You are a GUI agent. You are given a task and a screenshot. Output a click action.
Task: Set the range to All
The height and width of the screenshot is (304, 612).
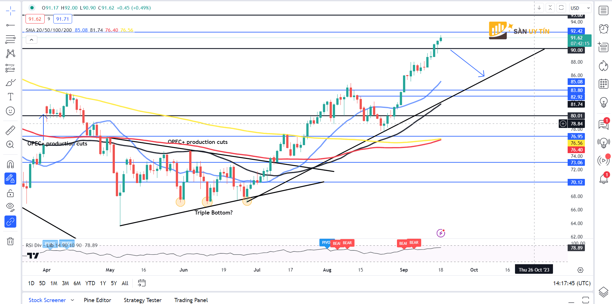tap(125, 283)
